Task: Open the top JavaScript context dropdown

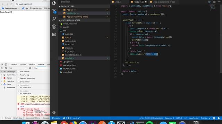Action: 18,68
